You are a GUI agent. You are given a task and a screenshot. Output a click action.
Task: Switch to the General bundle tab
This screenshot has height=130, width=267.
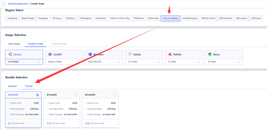pos(13,86)
